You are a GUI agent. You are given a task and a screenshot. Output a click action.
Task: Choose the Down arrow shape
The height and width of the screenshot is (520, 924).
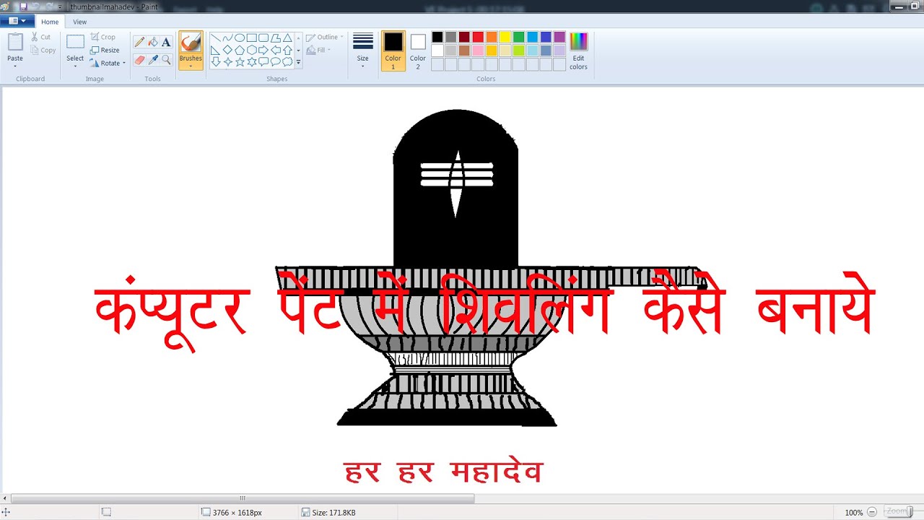click(x=215, y=62)
